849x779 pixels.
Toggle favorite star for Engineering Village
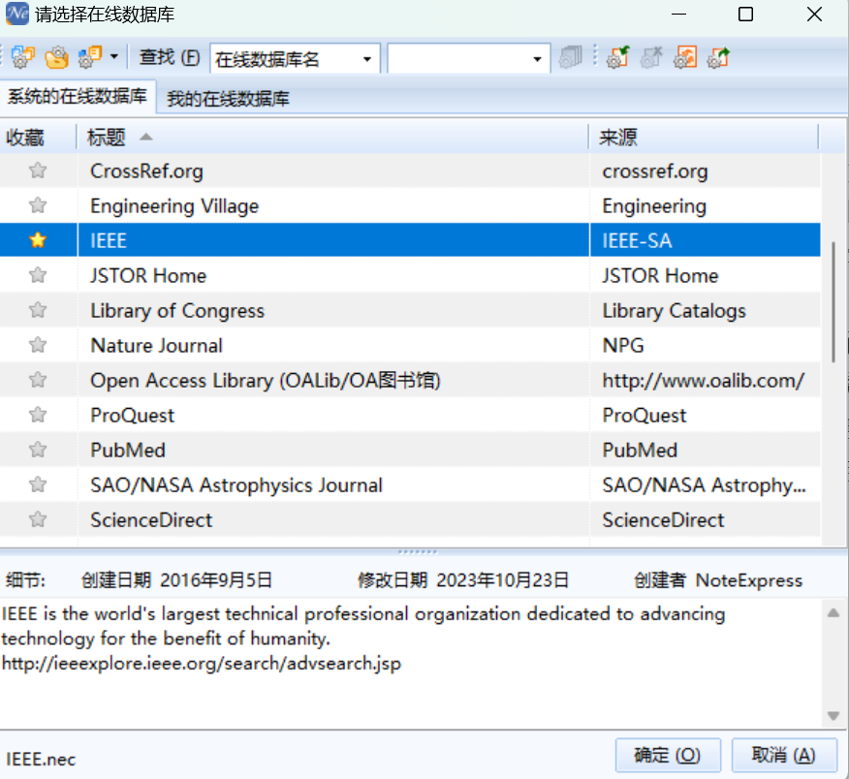click(x=38, y=205)
